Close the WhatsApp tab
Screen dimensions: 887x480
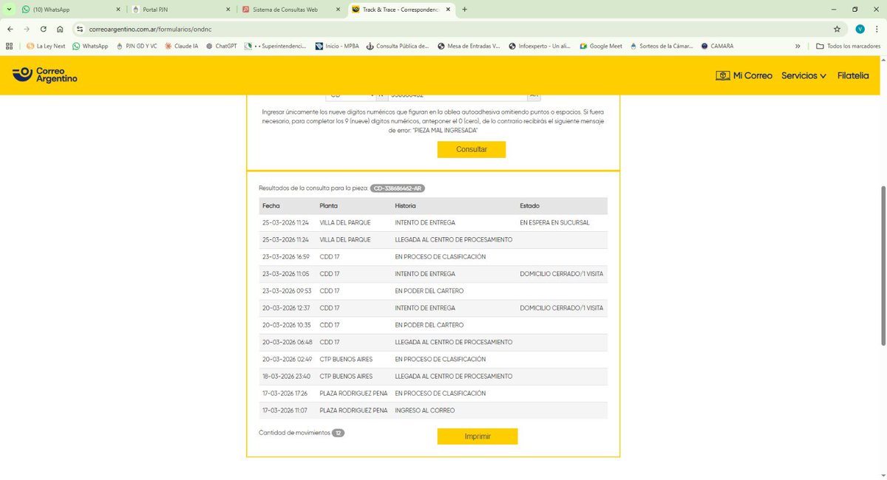118,10
